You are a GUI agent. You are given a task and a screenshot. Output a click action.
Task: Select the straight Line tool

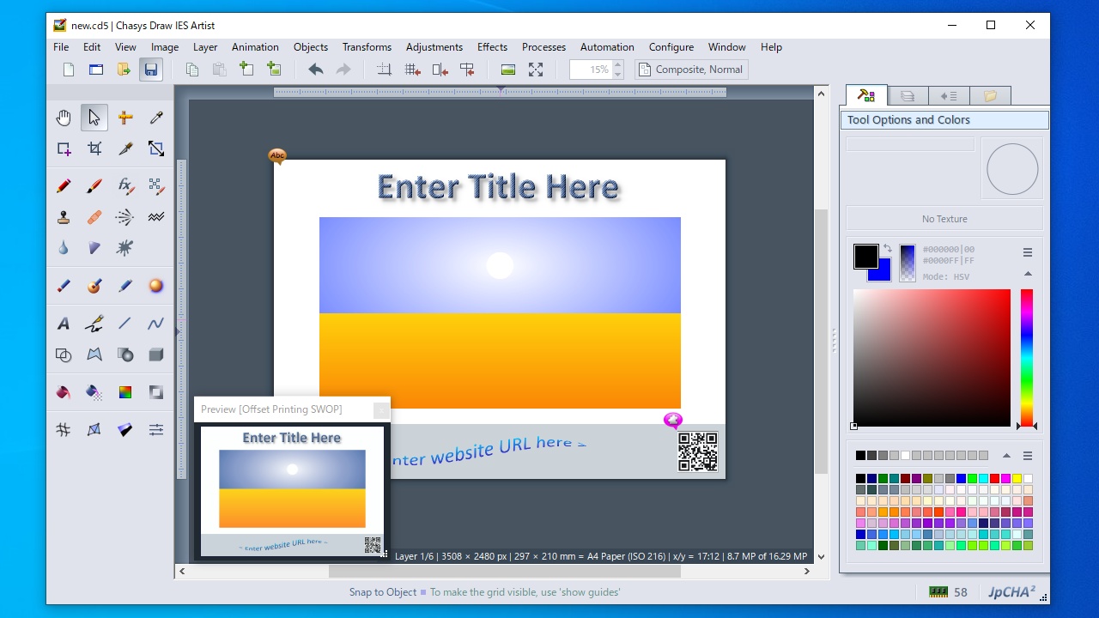[x=125, y=324]
